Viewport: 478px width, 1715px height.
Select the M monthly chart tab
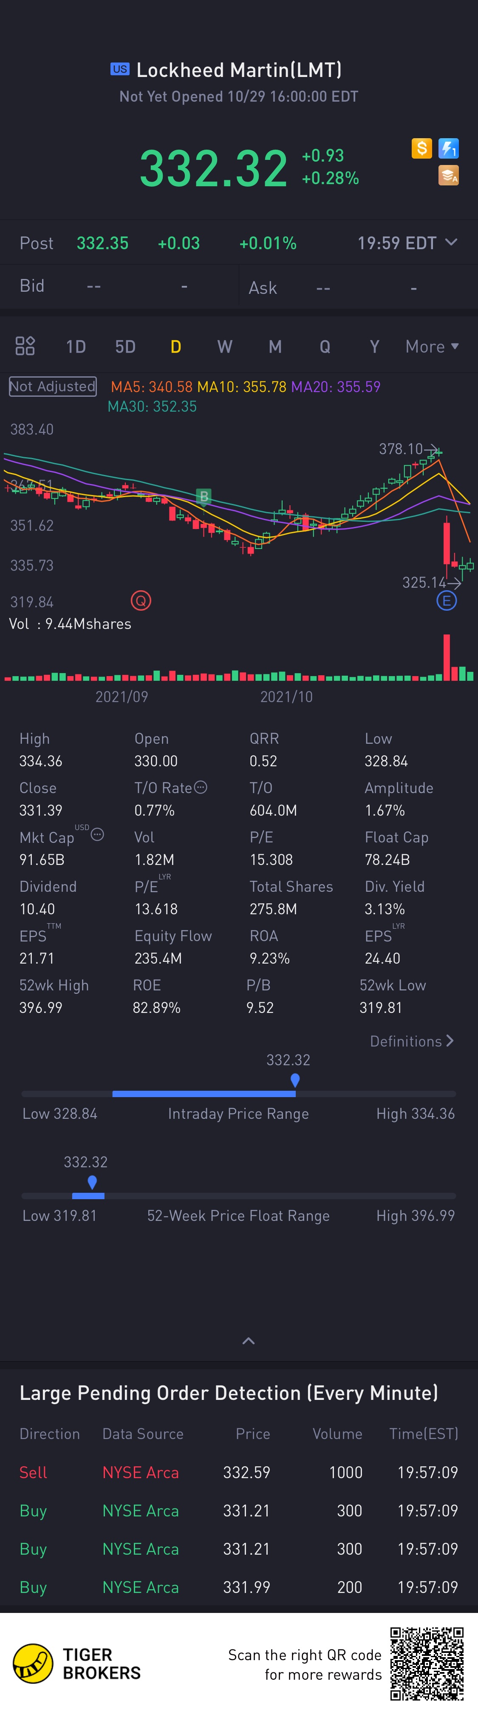pos(275,346)
